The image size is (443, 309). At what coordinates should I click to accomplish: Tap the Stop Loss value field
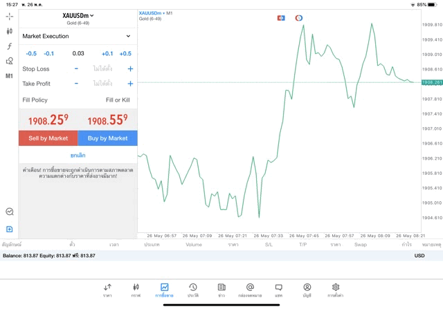coord(102,68)
